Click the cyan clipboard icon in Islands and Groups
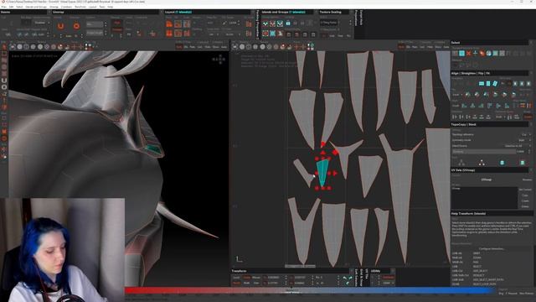Image resolution: width=536 pixels, height=302 pixels. (x=288, y=23)
